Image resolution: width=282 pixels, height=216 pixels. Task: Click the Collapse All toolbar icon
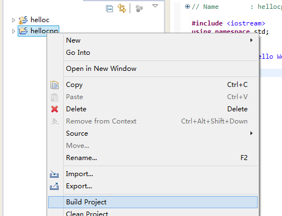pyautogui.click(x=109, y=9)
